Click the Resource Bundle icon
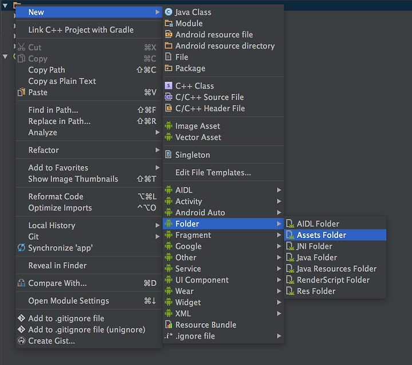Screen dimensions: 412x365 click(x=168, y=324)
